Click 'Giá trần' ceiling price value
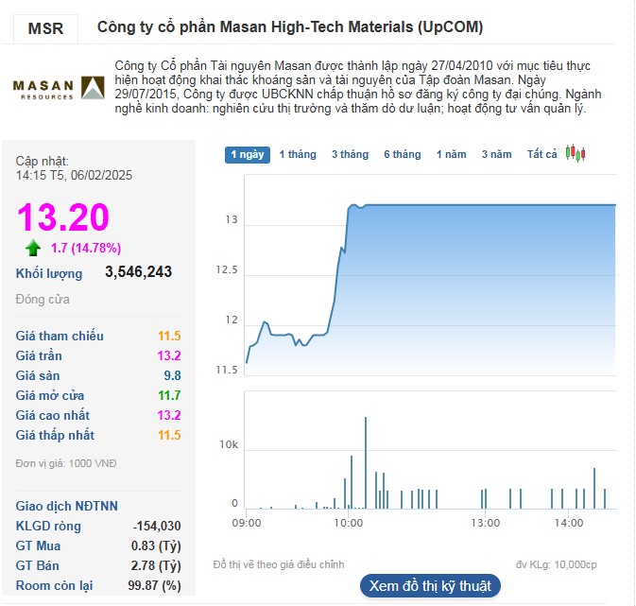Screen dimensions: 636x606 [x=168, y=355]
